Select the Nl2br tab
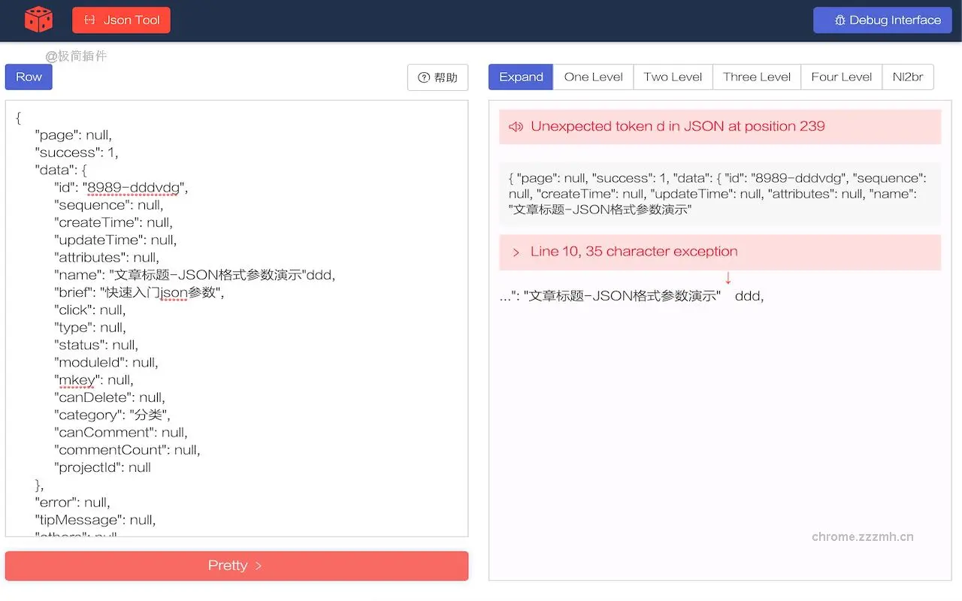This screenshot has height=601, width=962. pos(908,77)
